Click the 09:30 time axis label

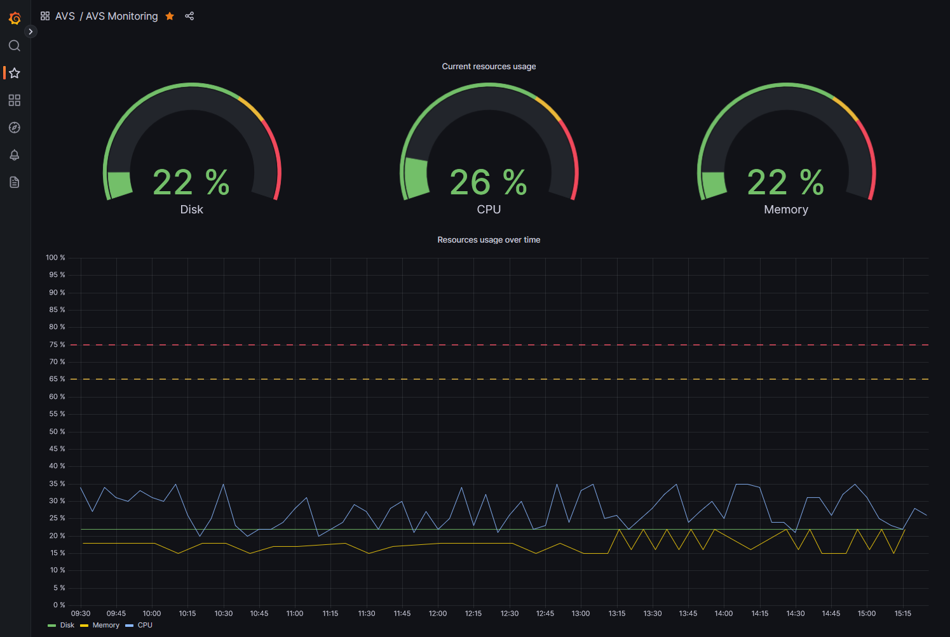[81, 614]
